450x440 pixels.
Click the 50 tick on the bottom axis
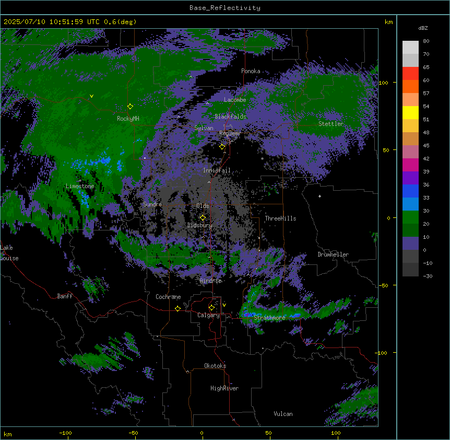pos(268,433)
